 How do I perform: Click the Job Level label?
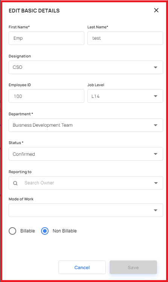pyautogui.click(x=96, y=85)
